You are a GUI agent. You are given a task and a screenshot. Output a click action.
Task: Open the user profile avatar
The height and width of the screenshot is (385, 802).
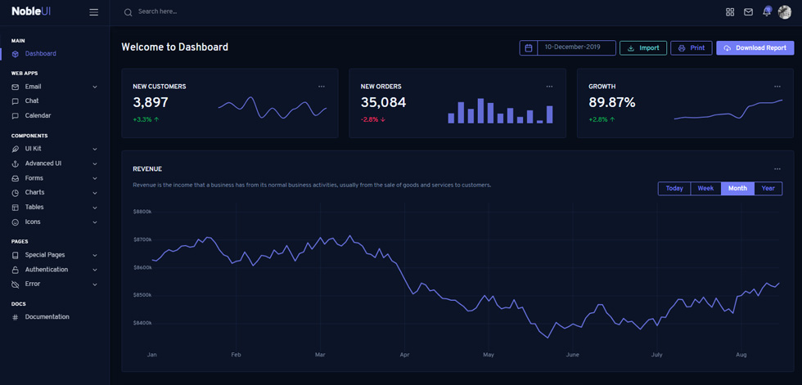[x=785, y=12]
